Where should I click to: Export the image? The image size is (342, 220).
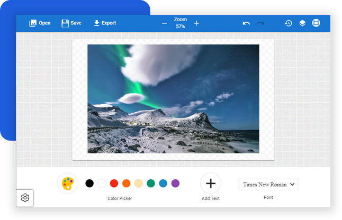coord(105,23)
